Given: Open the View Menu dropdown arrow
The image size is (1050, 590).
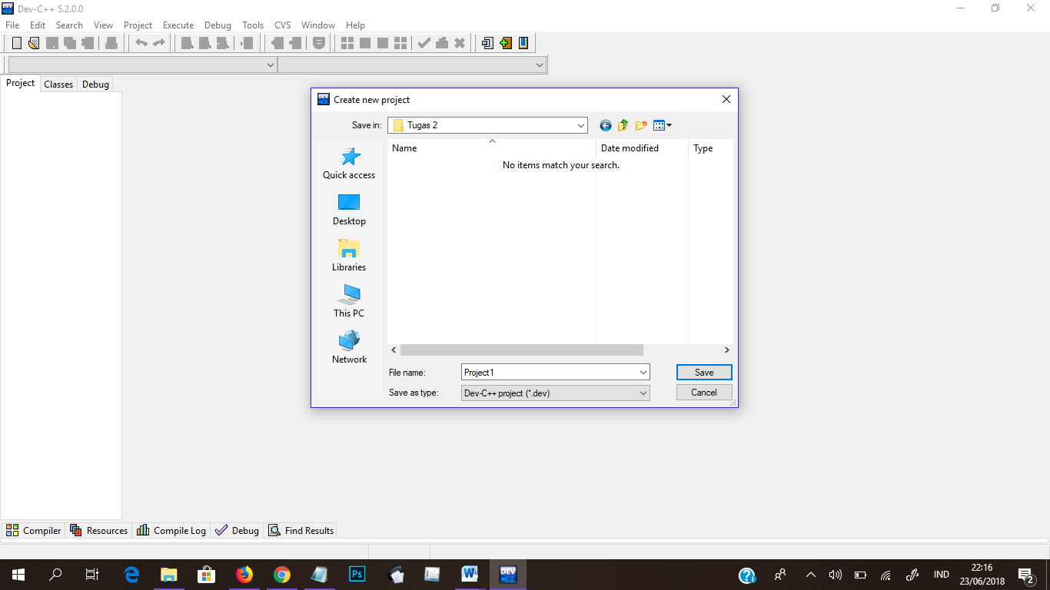Looking at the screenshot, I should point(670,125).
